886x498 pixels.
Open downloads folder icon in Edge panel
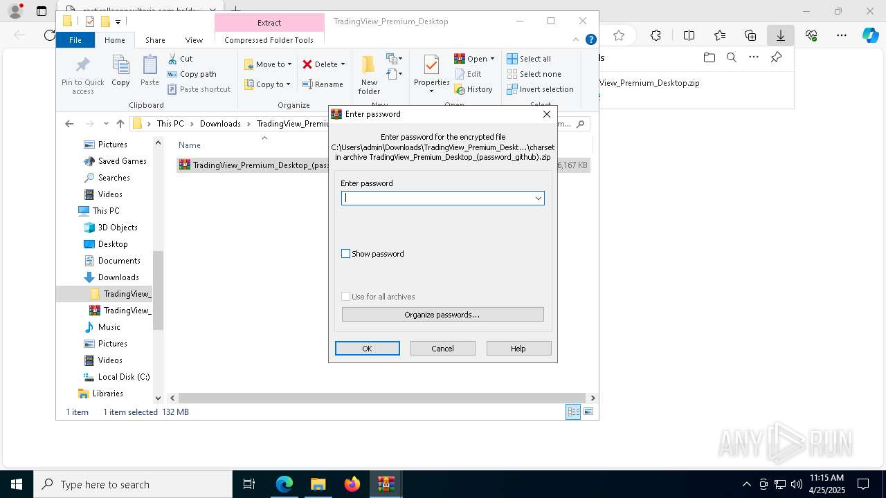click(709, 57)
